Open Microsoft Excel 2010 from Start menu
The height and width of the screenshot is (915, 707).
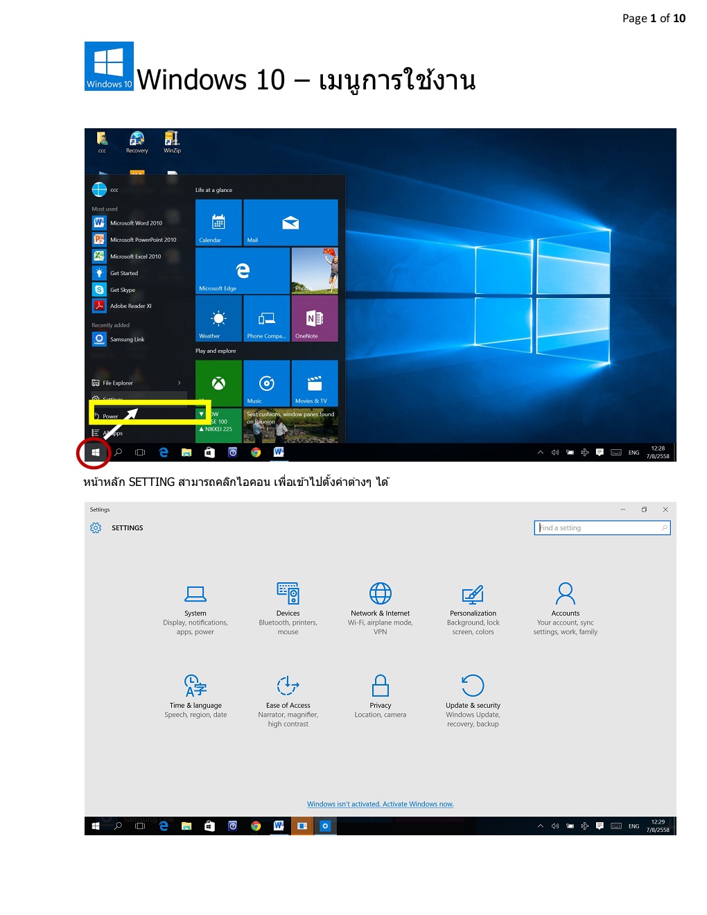tap(136, 256)
